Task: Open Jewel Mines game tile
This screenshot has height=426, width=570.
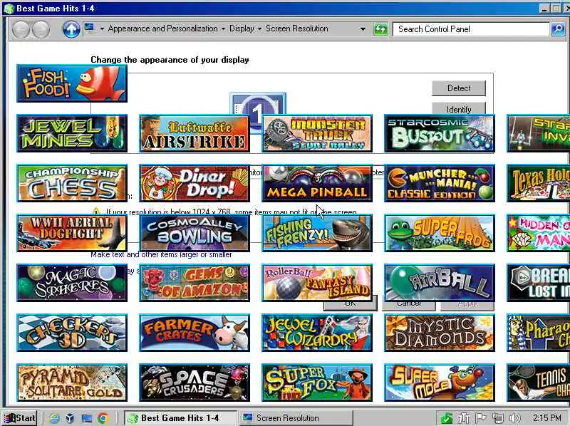Action: (72, 133)
